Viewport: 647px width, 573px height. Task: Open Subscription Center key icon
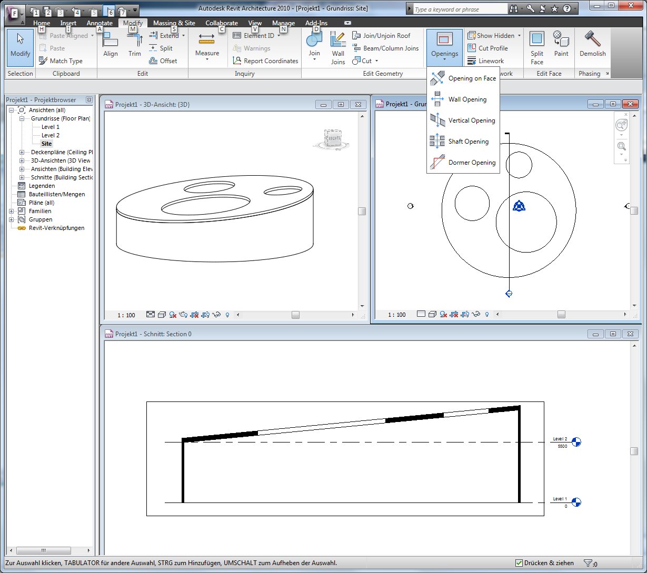click(531, 9)
